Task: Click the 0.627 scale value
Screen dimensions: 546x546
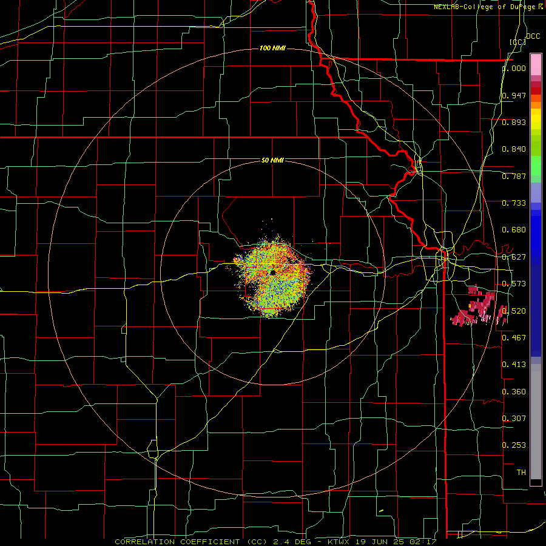Action: pos(514,257)
